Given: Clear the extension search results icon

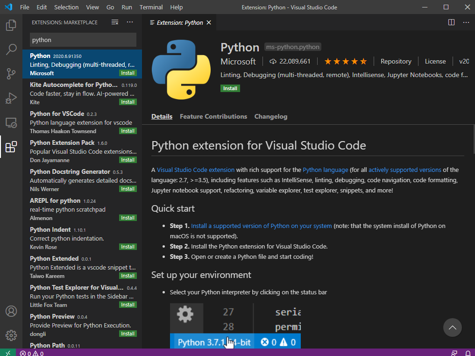Looking at the screenshot, I should click(x=115, y=21).
